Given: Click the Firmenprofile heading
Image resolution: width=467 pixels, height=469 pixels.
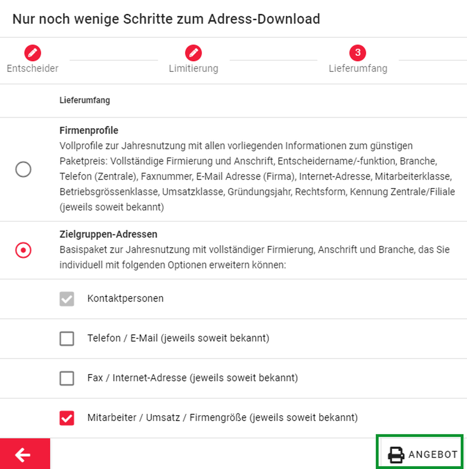Looking at the screenshot, I should coord(89,130).
